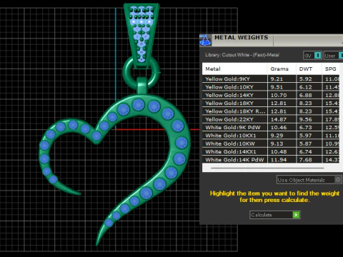Select the DWT column header

309,69
